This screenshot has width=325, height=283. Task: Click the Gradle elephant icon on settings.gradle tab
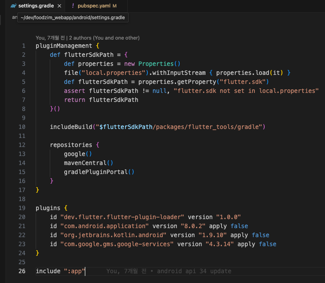[x=13, y=6]
